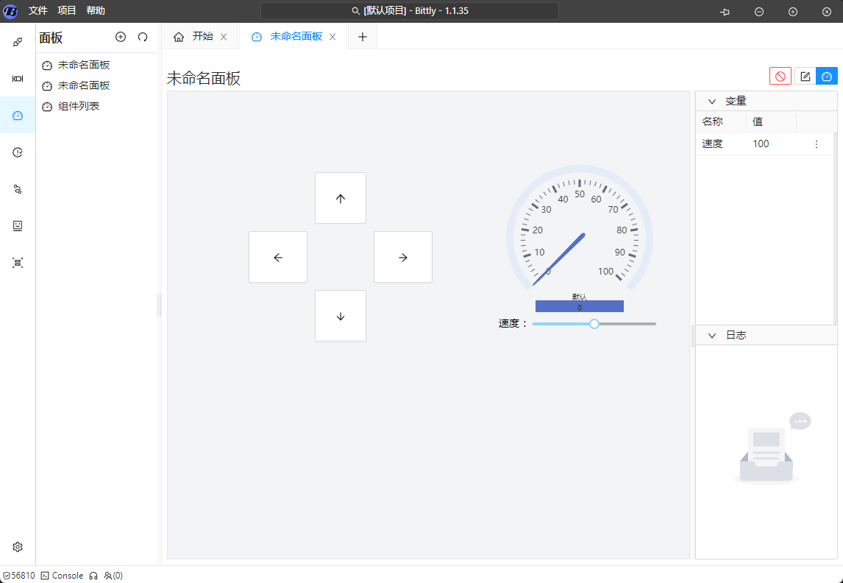Switch to dashboard run mode
The height and width of the screenshot is (583, 843).
(x=827, y=76)
